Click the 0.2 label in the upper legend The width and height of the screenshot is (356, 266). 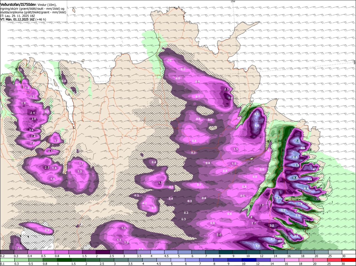coord(2,256)
